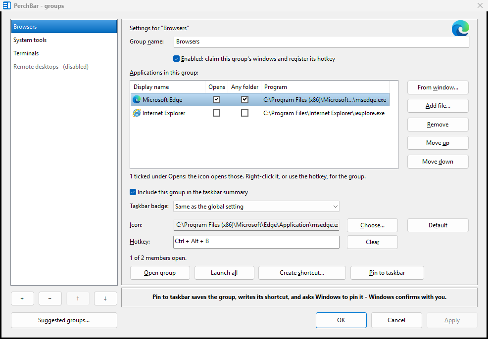This screenshot has height=339, width=488.
Task: Click the large Edge group icon preview
Action: 460,28
